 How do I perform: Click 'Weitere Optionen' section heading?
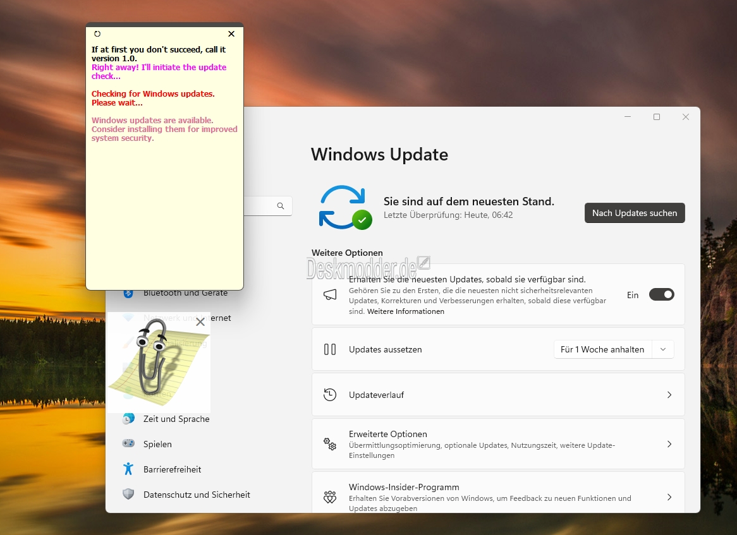click(x=347, y=253)
